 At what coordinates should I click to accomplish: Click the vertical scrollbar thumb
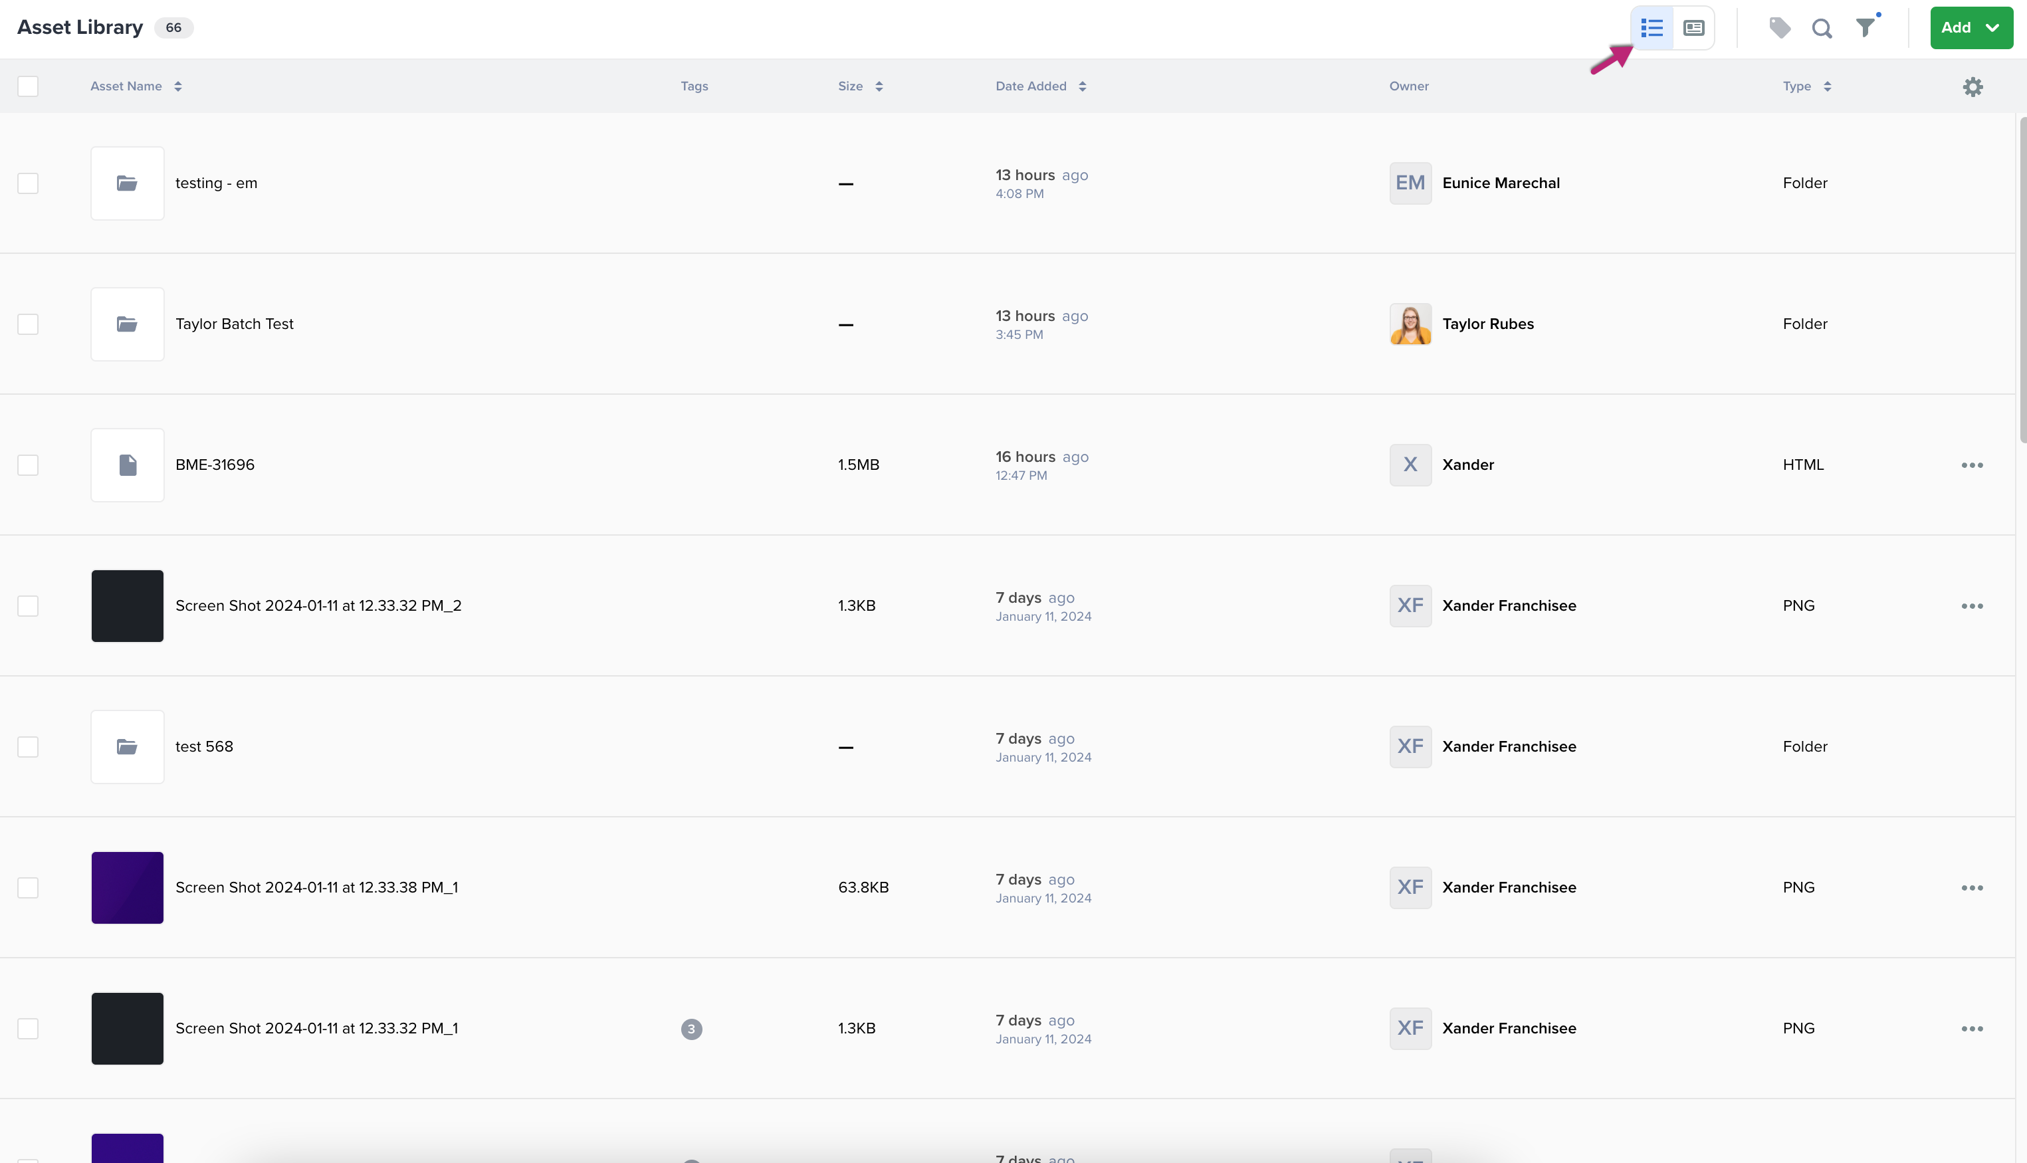[2023, 280]
